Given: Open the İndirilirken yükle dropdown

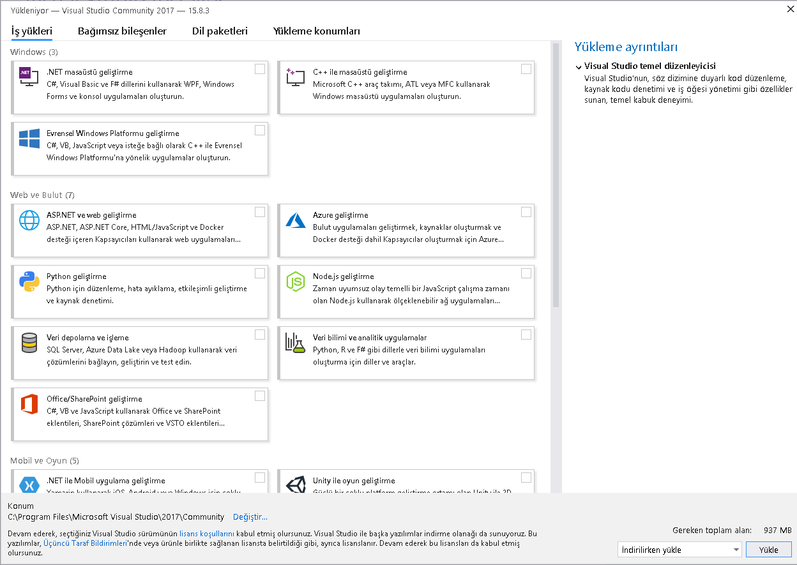Looking at the screenshot, I should (x=679, y=550).
